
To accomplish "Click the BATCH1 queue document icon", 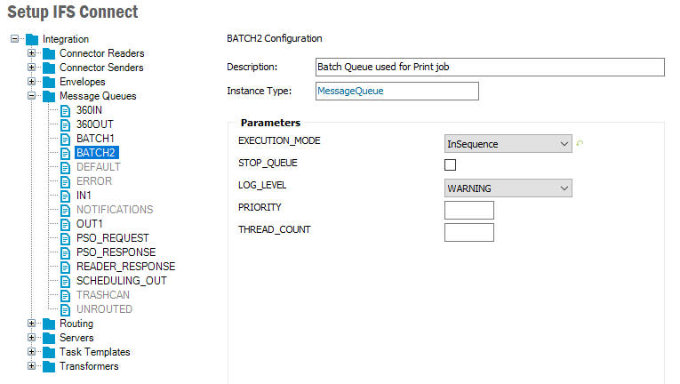I will pyautogui.click(x=65, y=140).
